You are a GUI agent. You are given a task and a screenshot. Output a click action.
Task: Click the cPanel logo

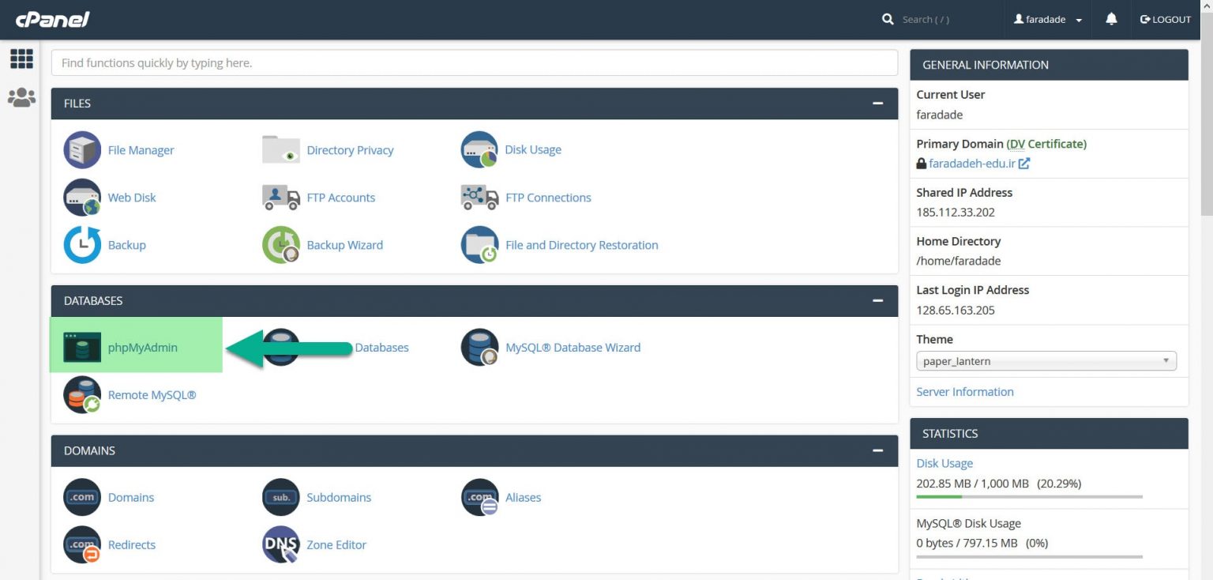point(52,20)
